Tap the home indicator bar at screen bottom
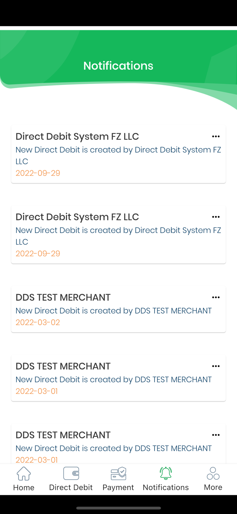This screenshot has width=237, height=514. click(118, 508)
